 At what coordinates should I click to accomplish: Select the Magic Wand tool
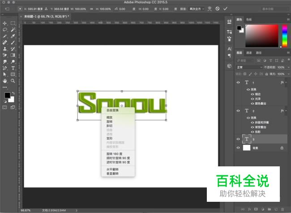(x=13, y=30)
